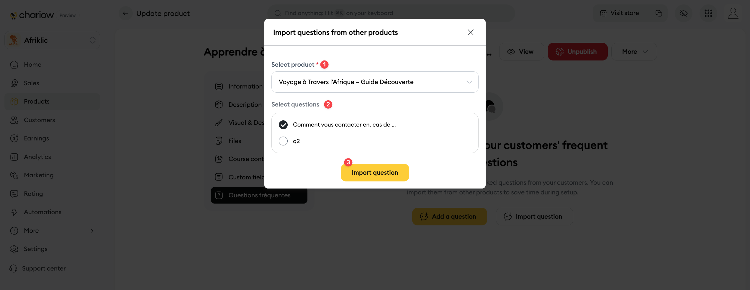Screen dimensions: 750x290
Task: Open the More dropdown next to Unpublish
Action: point(634,52)
